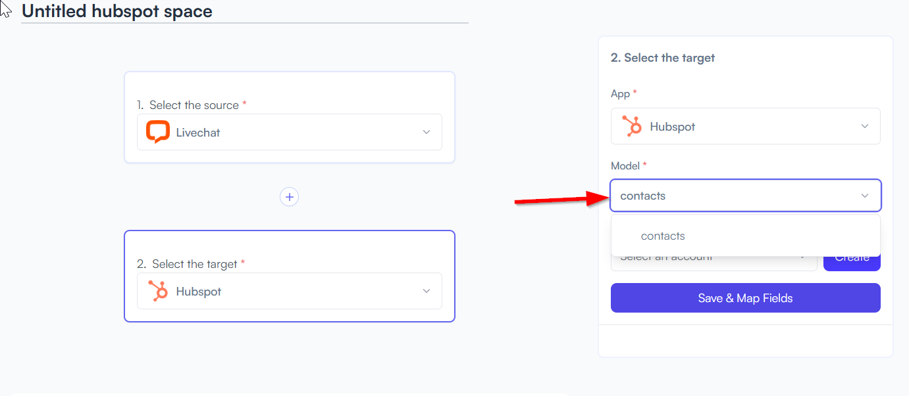Select the Livechat text in source field
This screenshot has height=396, width=909.
point(198,133)
